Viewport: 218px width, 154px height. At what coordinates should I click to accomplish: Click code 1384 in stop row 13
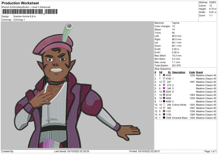coord(192,114)
